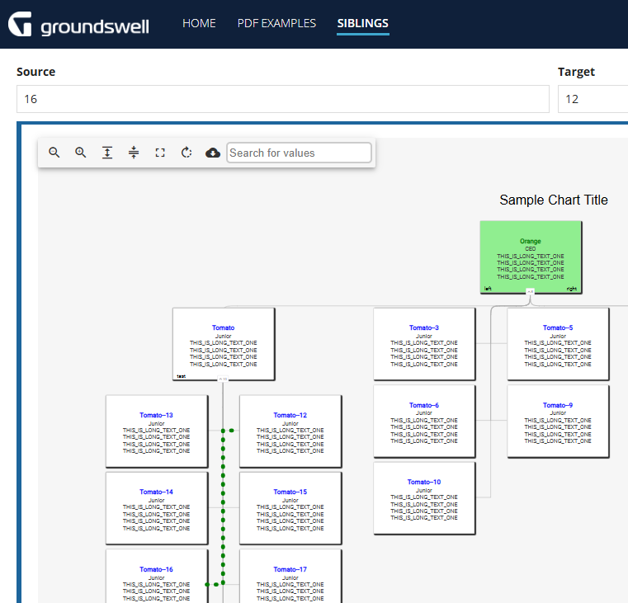Select the Tomato-14 node card
Screen dimensions: 628x603
[157, 508]
